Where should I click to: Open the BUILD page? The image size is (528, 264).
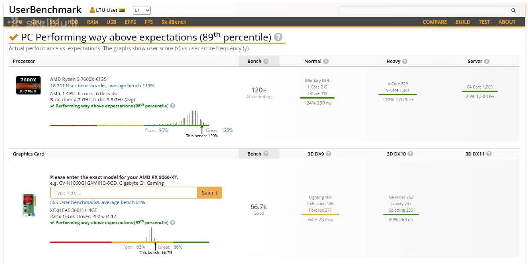[x=463, y=22]
